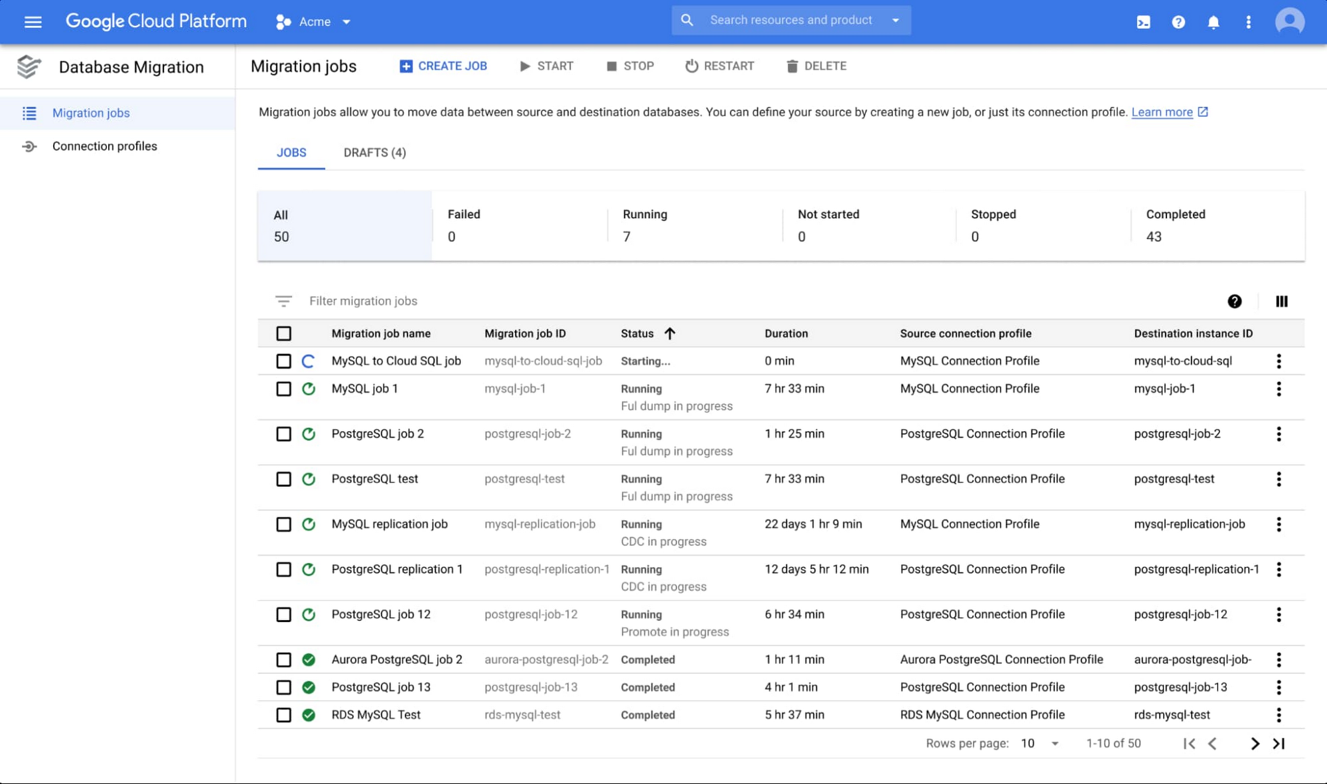The width and height of the screenshot is (1327, 784).
Task: Click the START playback control icon
Action: click(x=524, y=65)
